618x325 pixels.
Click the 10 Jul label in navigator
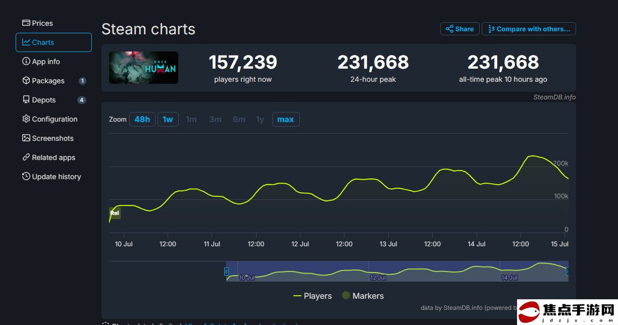coord(246,278)
